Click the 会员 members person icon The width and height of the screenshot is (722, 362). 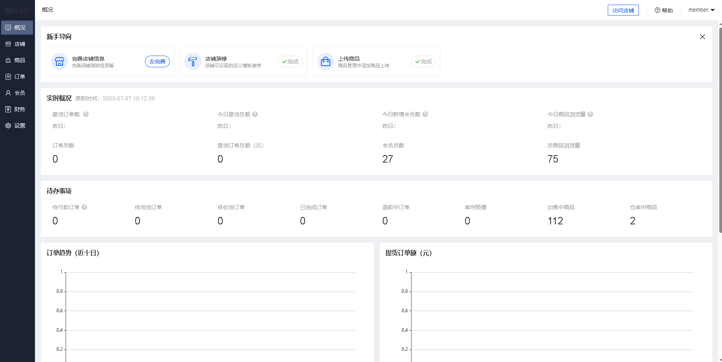[x=8, y=93]
